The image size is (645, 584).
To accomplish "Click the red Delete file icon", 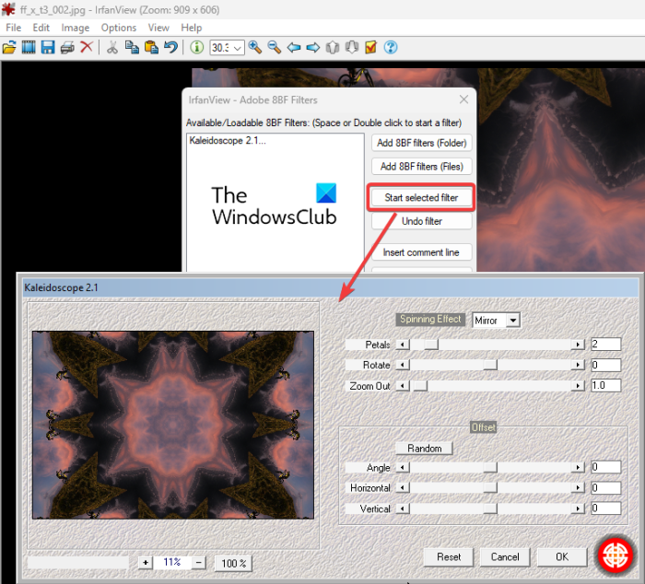I will click(87, 47).
